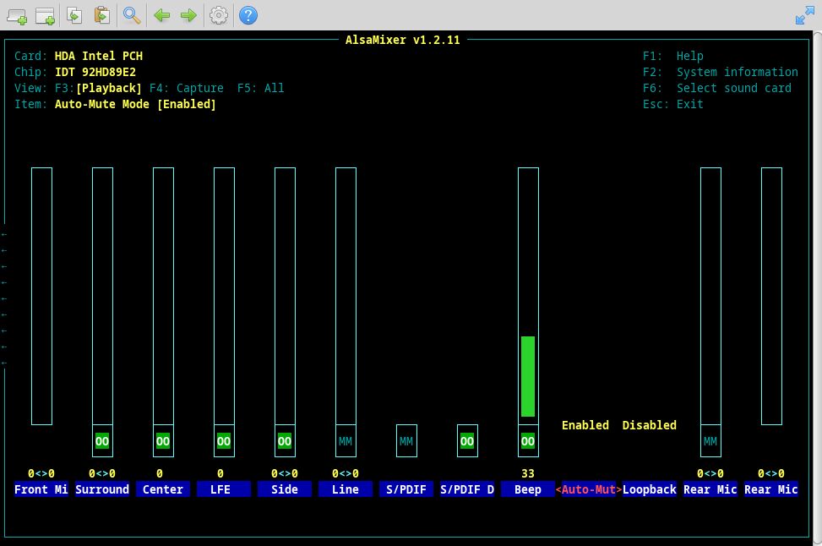Select the S/PDIF D channel label
This screenshot has height=546, width=822.
tap(467, 489)
